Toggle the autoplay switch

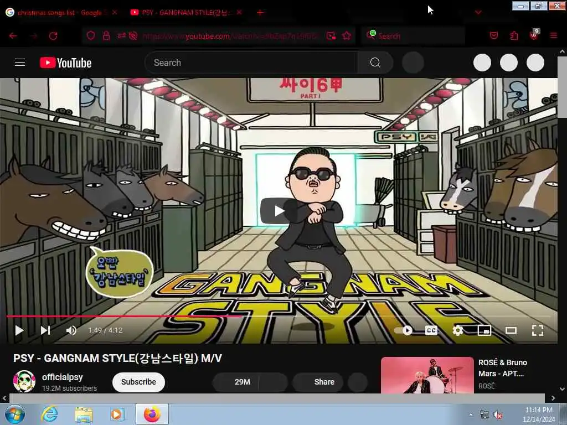(404, 330)
